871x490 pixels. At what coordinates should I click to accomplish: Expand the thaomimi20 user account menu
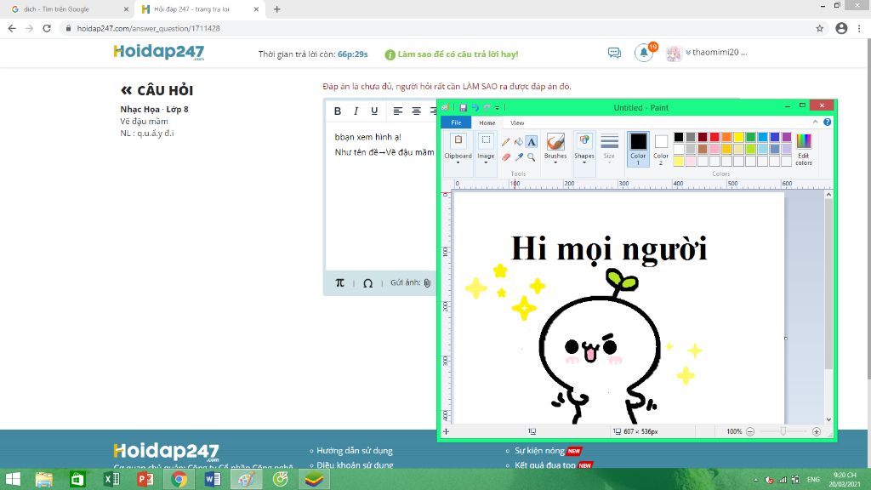(x=716, y=52)
